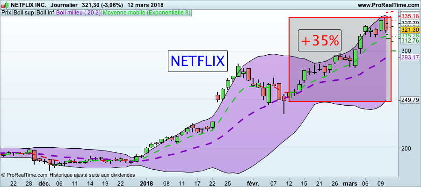The width and height of the screenshot is (421, 187).
Task: Click the NETFLIX INC. title text
Action: tap(28, 5)
